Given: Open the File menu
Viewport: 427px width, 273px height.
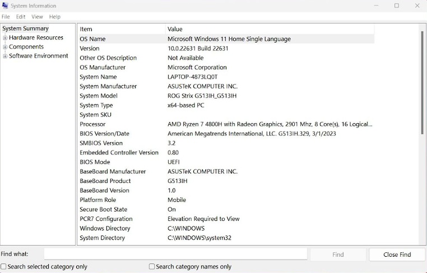Looking at the screenshot, I should click(x=6, y=17).
